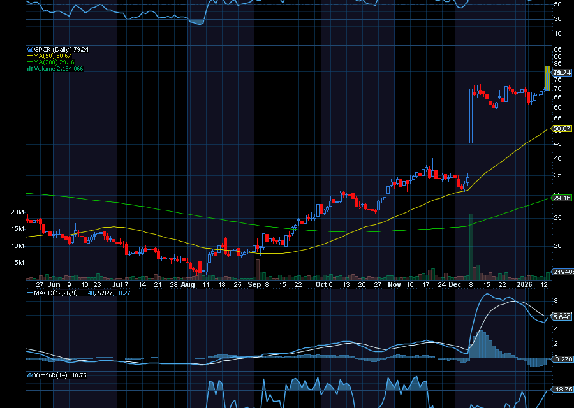Click the yellow 50.67 moving average tag
Image resolution: width=574 pixels, height=408 pixels.
[561, 129]
